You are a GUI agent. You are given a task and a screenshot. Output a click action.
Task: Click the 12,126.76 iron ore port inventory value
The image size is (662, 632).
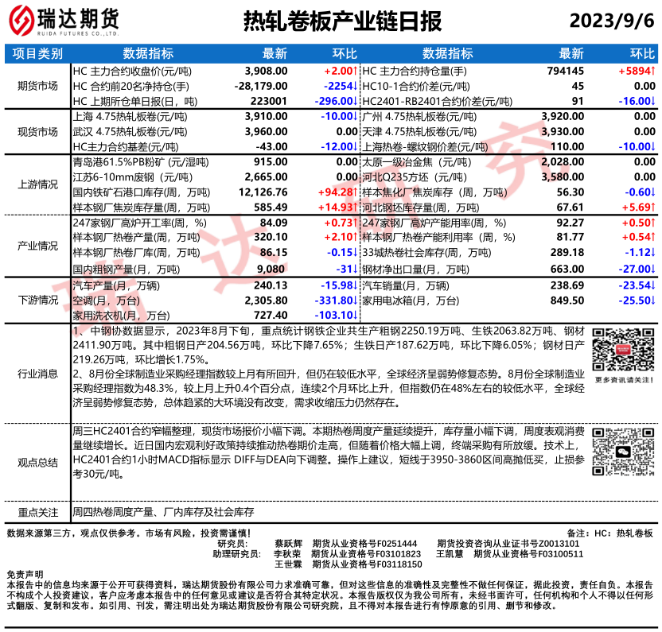click(x=262, y=192)
